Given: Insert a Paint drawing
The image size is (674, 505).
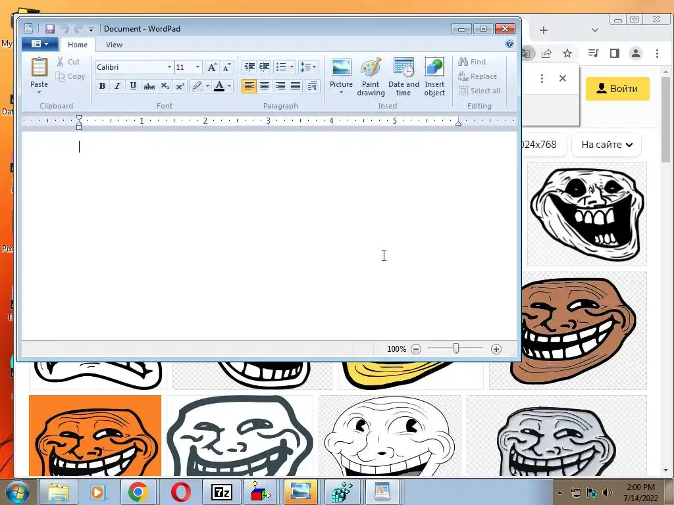Looking at the screenshot, I should pyautogui.click(x=371, y=76).
